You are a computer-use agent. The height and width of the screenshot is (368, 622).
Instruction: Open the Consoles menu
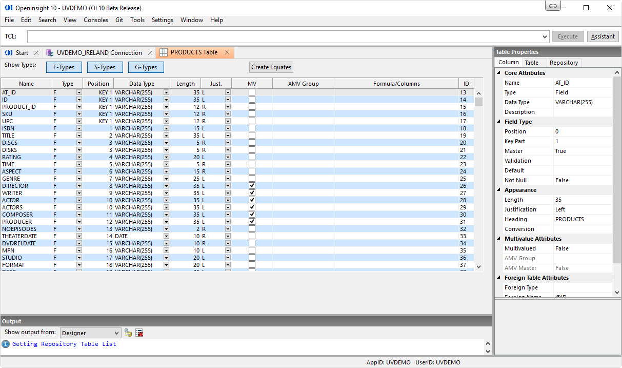[96, 20]
